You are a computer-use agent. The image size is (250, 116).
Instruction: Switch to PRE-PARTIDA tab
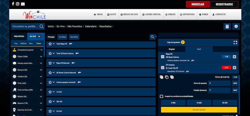19,36
